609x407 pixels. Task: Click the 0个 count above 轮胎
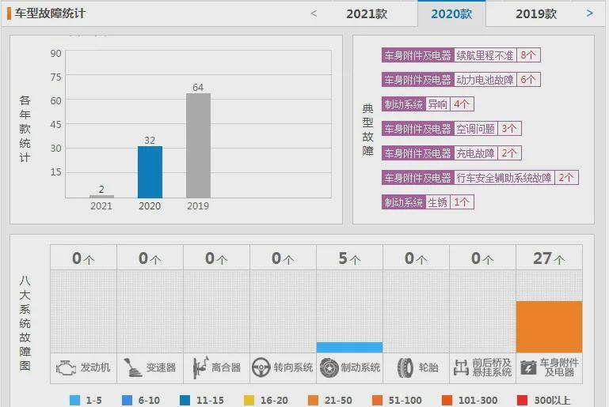tap(416, 258)
